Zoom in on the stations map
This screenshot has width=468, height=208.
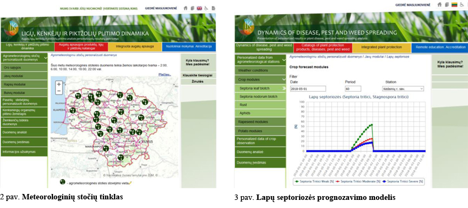pos(59,84)
